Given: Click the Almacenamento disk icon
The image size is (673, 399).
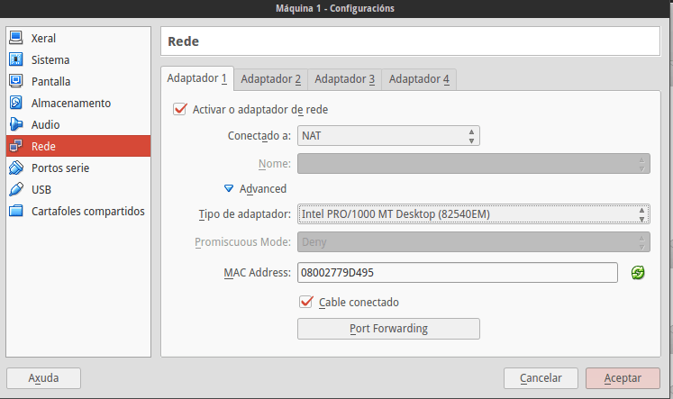Looking at the screenshot, I should point(16,103).
